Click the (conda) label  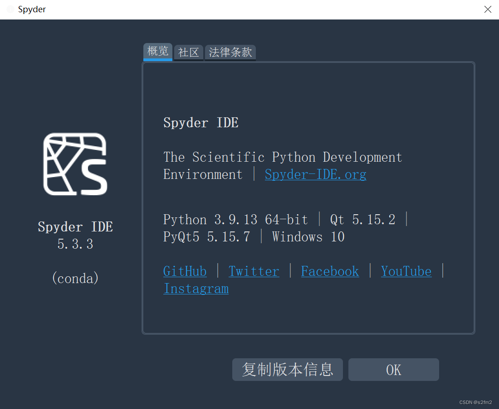[x=75, y=279]
